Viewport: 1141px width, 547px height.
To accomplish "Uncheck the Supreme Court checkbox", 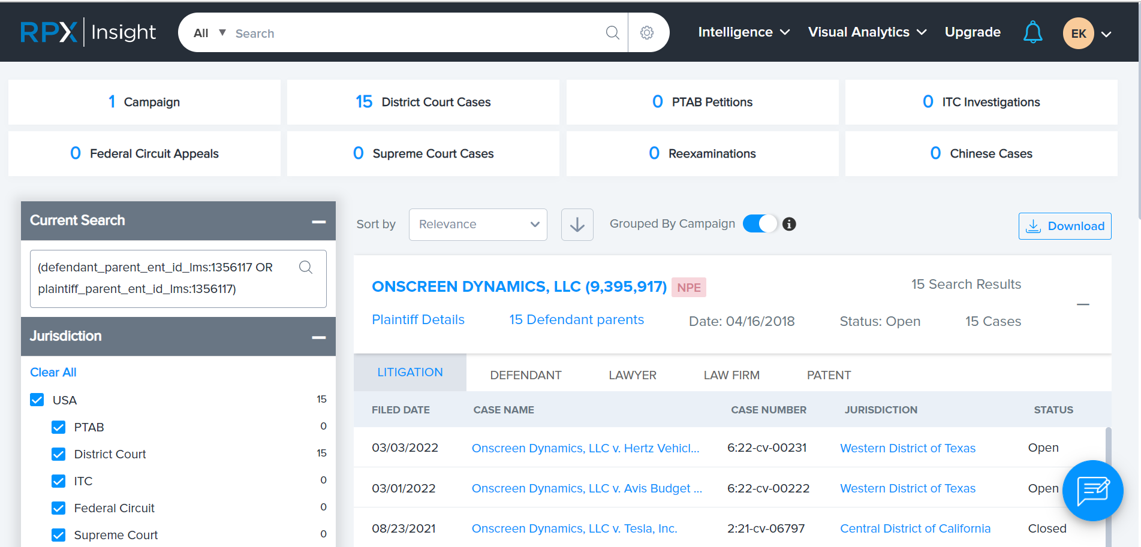I will coord(59,535).
